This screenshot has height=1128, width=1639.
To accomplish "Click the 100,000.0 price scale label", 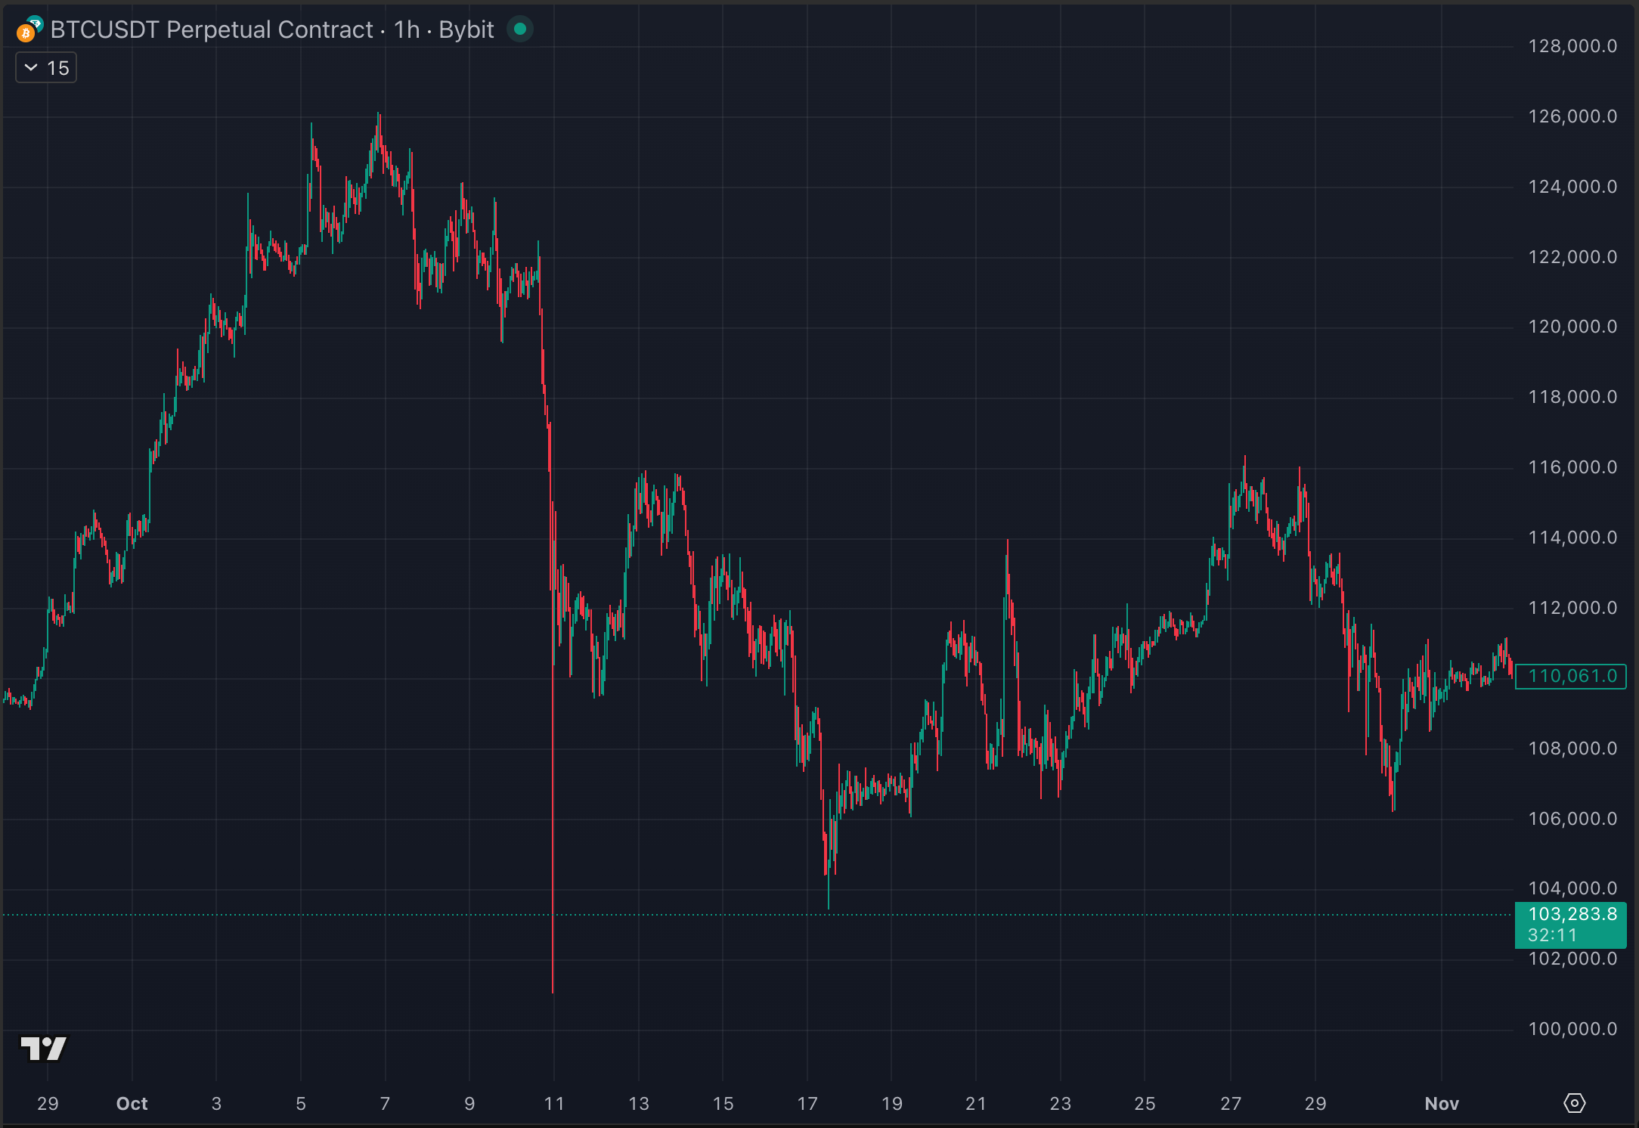I will pyautogui.click(x=1572, y=1029).
